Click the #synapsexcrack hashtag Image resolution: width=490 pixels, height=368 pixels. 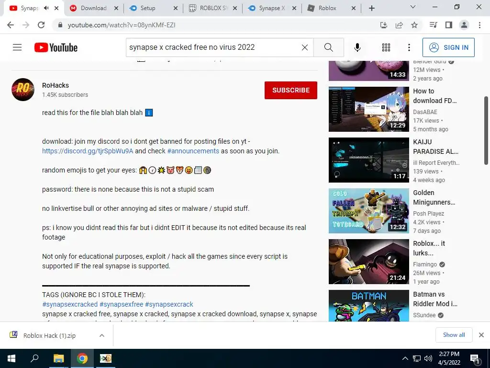169,304
